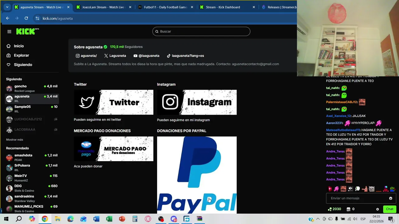Open the hamburger menu beside the Kick logo
This screenshot has height=224, width=399.
(x=9, y=31)
